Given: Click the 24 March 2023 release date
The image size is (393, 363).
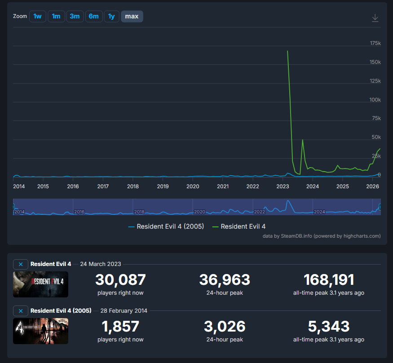Looking at the screenshot, I should tap(101, 264).
